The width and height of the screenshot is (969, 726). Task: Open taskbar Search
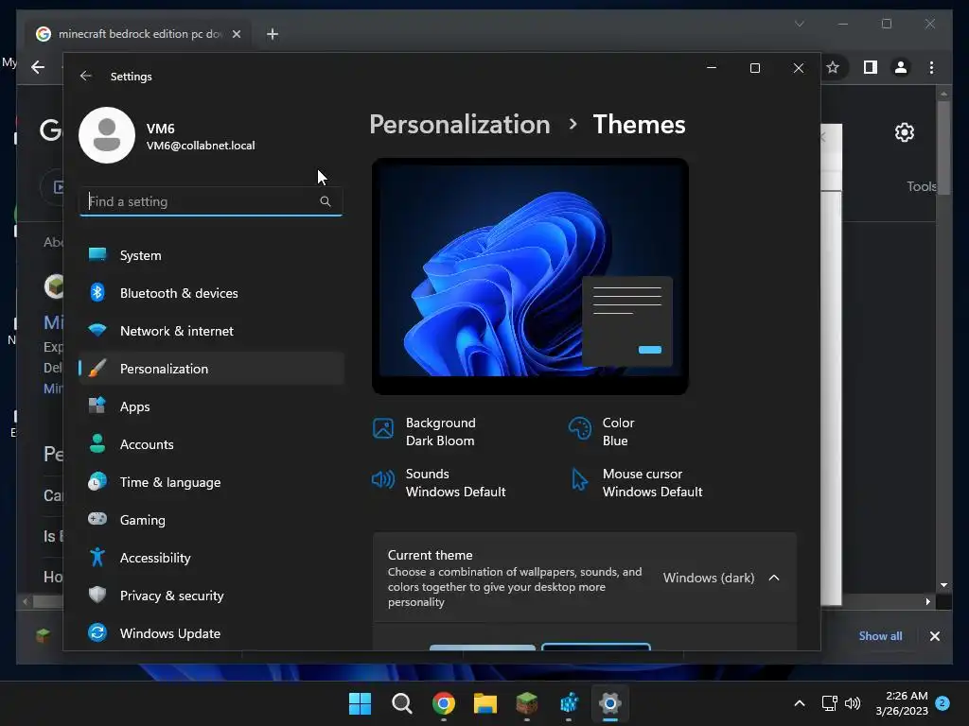point(401,703)
